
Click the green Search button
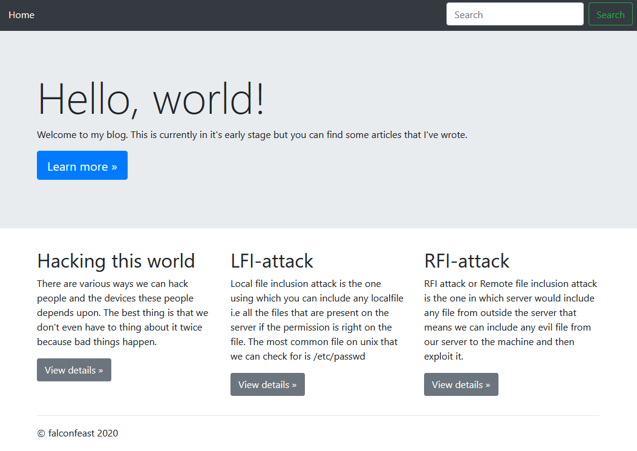610,15
